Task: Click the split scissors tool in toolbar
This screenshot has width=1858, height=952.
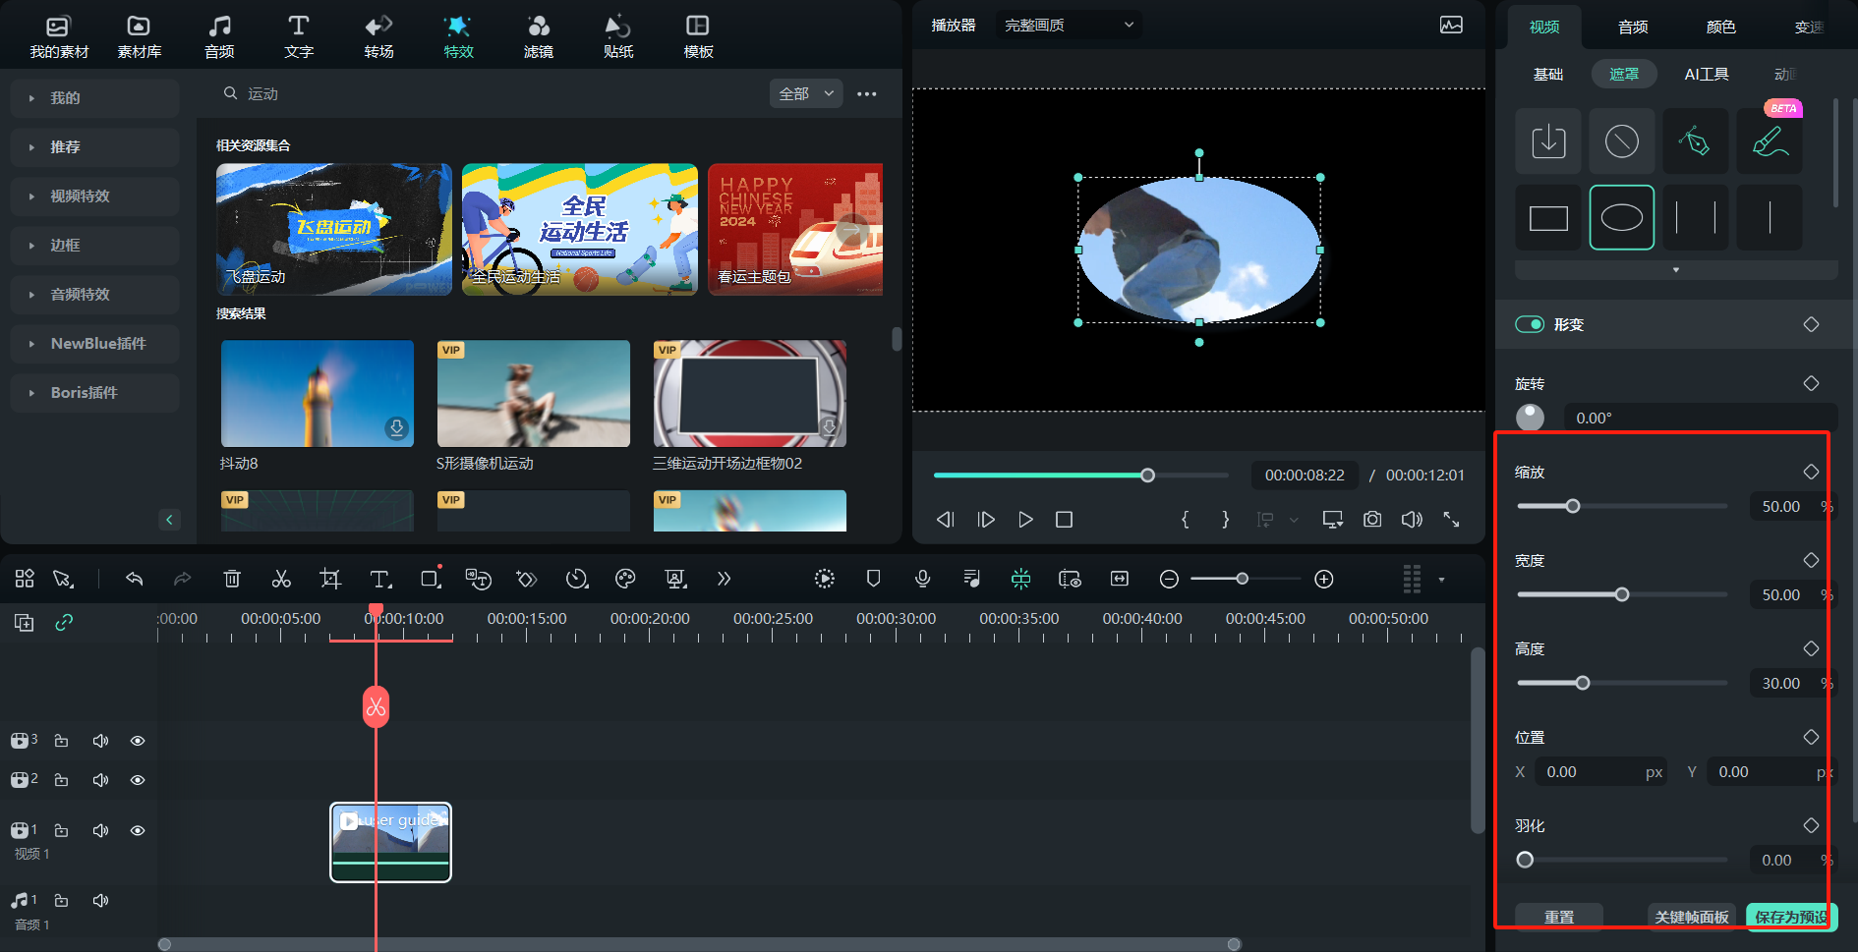Action: (x=281, y=579)
